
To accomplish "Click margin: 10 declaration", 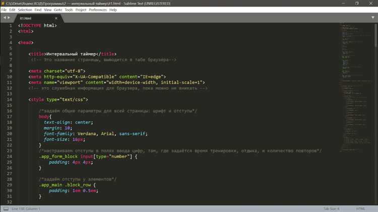I will [58, 128].
